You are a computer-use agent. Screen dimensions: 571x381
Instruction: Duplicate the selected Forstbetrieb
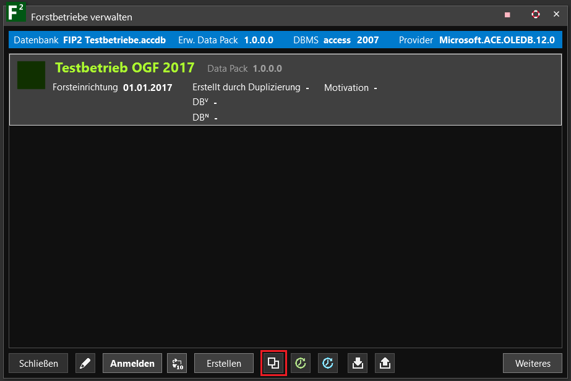click(x=273, y=363)
